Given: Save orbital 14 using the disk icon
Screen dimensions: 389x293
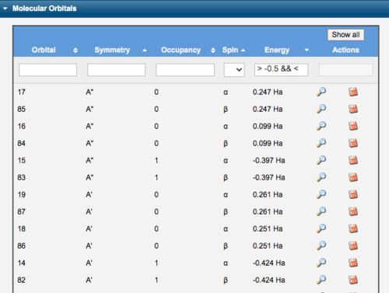Looking at the screenshot, I should click(353, 263).
